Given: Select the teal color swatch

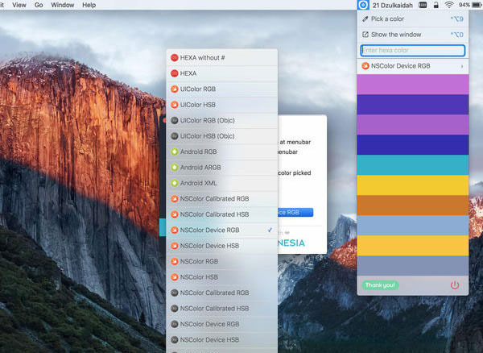Looking at the screenshot, I should (413, 165).
